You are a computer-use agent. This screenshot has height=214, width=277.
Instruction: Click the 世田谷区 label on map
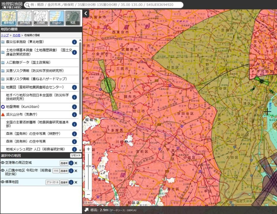coord(185,114)
